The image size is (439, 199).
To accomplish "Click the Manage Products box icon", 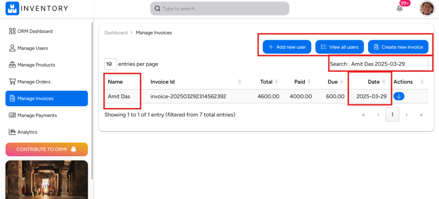I will (12, 65).
